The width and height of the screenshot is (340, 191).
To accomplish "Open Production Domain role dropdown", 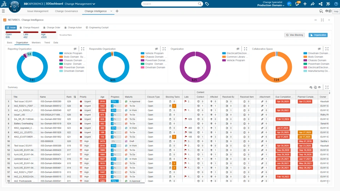I will click(271, 5).
